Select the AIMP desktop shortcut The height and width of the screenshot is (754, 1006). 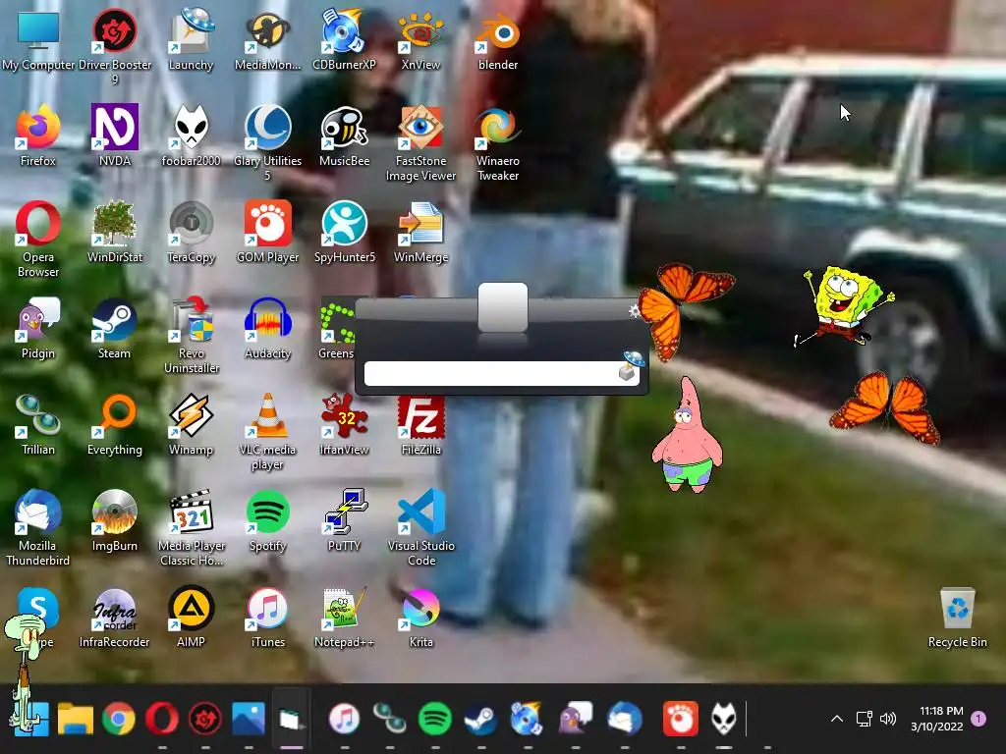pos(192,617)
